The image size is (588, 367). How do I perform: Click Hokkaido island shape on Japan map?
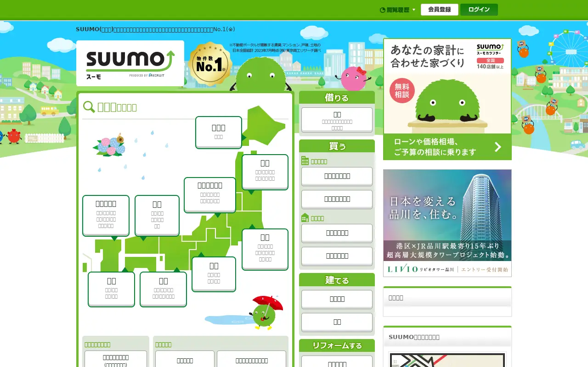click(x=266, y=125)
